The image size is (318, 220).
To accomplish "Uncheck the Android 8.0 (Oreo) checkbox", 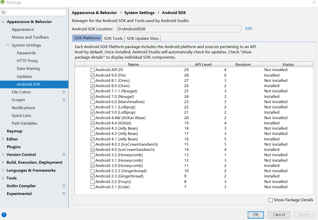I will point(93,86).
